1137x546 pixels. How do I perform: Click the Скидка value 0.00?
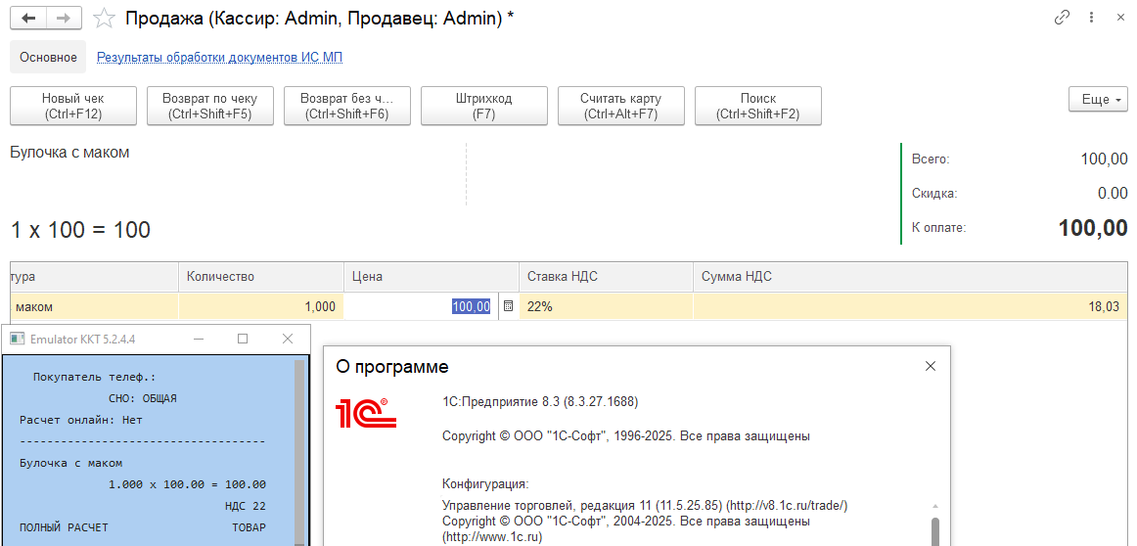click(1114, 194)
